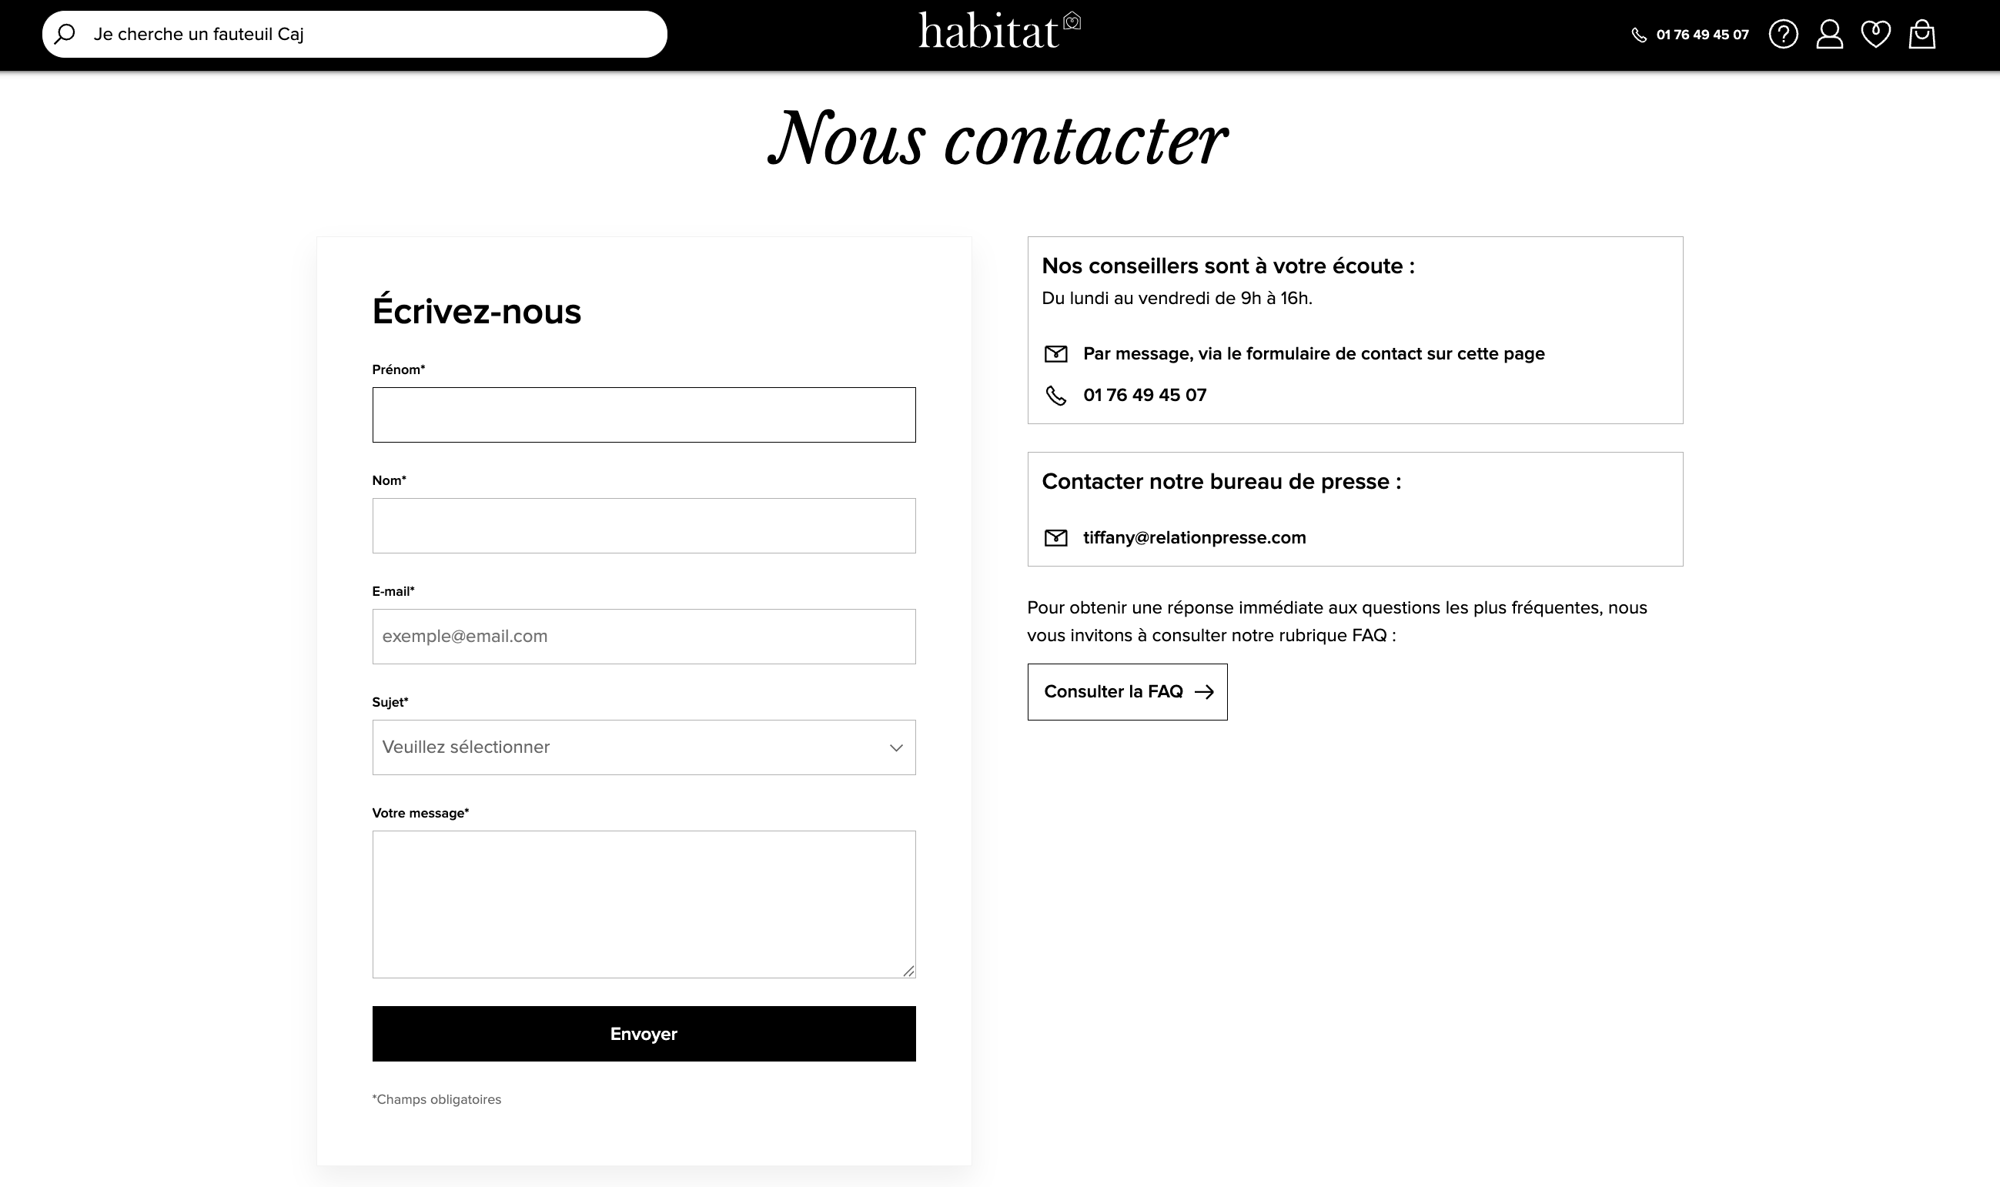The height and width of the screenshot is (1187, 2000).
Task: Click inside the Votre message textarea
Action: click(644, 904)
